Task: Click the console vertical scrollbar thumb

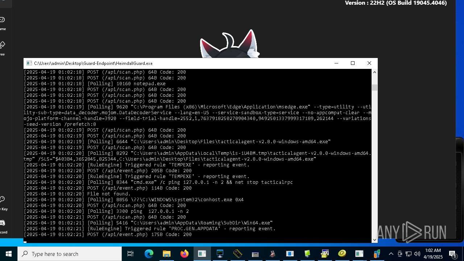Action: coord(374,87)
